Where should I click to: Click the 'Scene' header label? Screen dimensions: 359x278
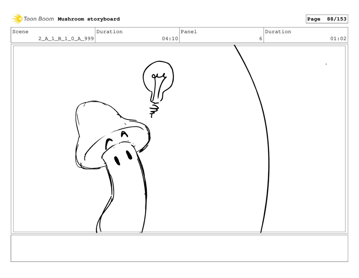(20, 32)
